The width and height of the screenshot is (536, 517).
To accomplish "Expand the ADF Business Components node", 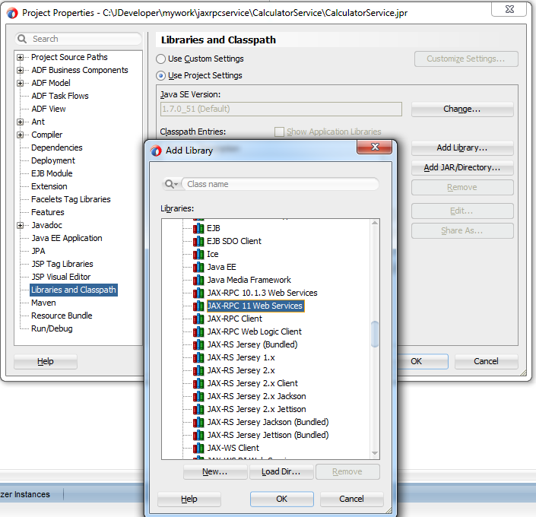I will tap(21, 70).
